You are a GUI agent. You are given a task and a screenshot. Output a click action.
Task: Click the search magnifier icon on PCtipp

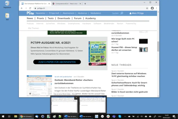[x=122, y=13]
